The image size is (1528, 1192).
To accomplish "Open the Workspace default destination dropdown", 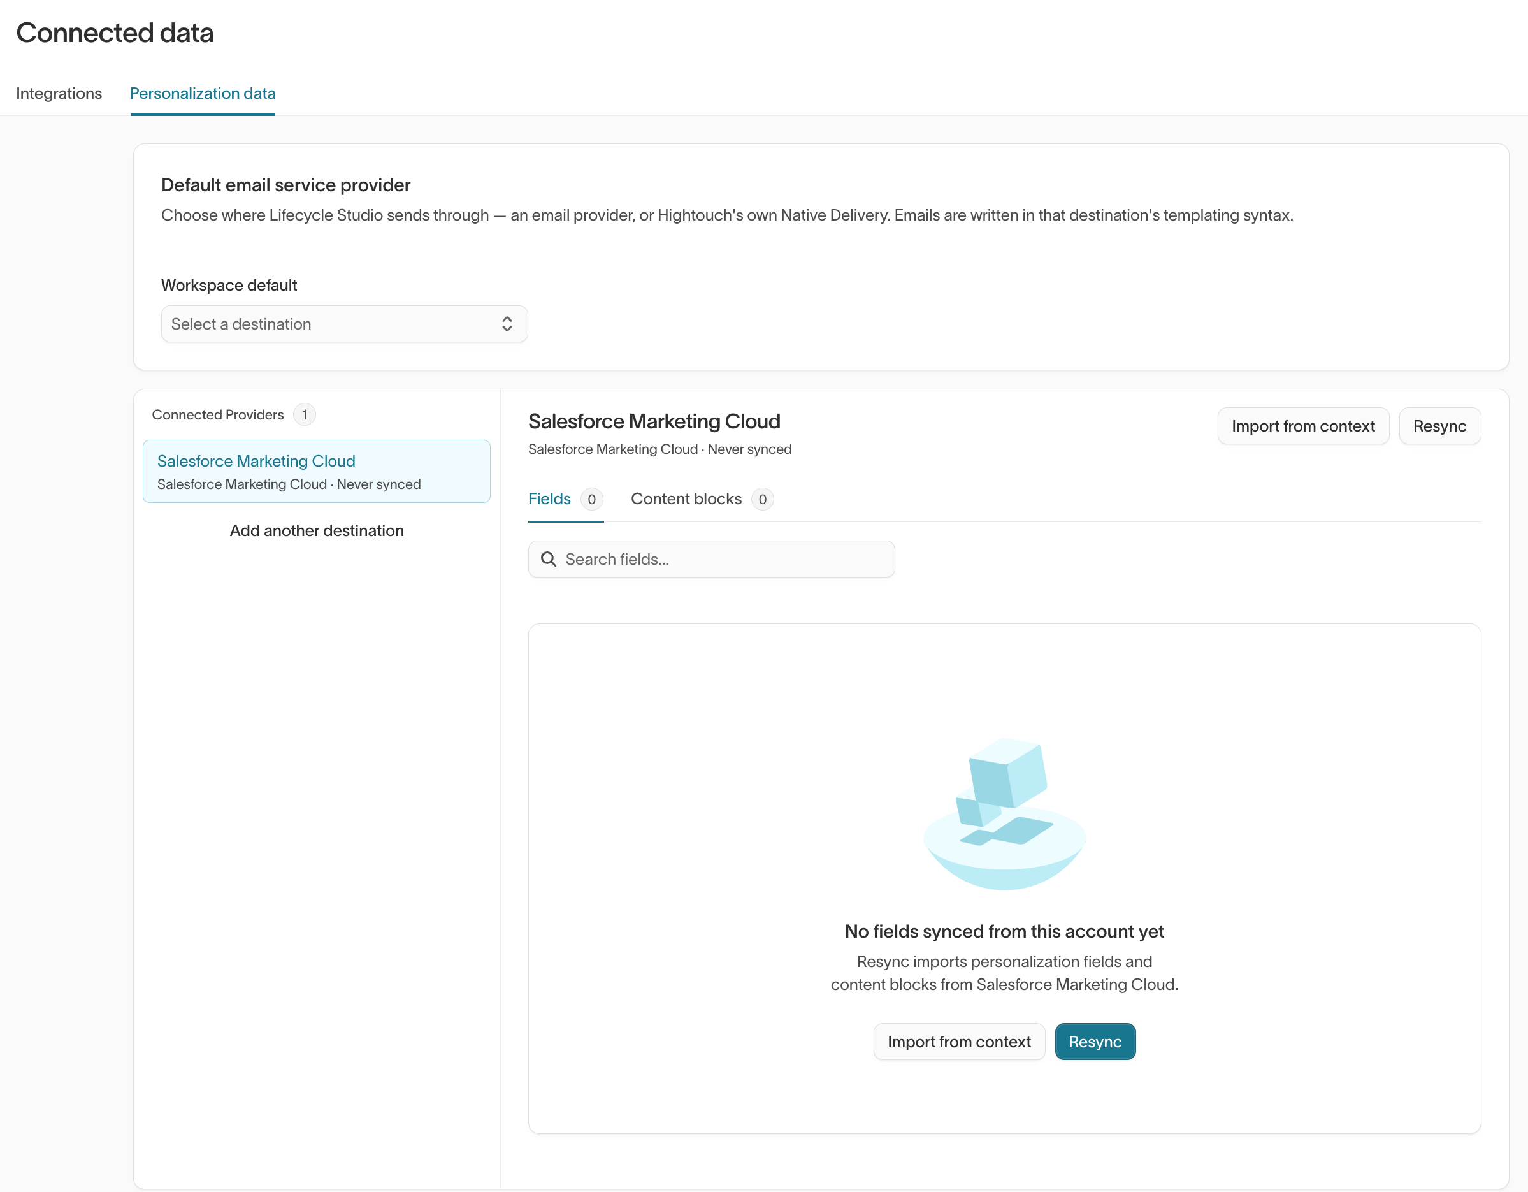I will click(x=344, y=324).
